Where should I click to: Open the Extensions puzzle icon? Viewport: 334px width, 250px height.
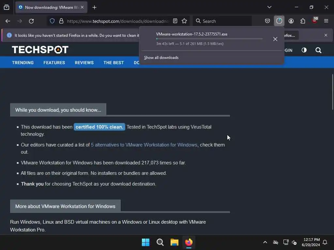303,21
